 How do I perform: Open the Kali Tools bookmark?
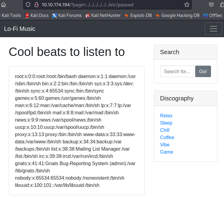11,15
